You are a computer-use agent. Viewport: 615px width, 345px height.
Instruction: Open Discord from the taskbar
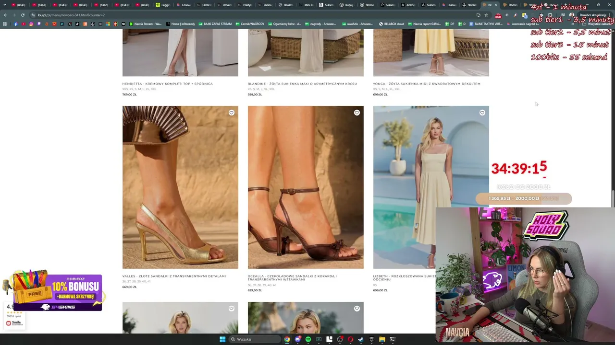click(298, 339)
